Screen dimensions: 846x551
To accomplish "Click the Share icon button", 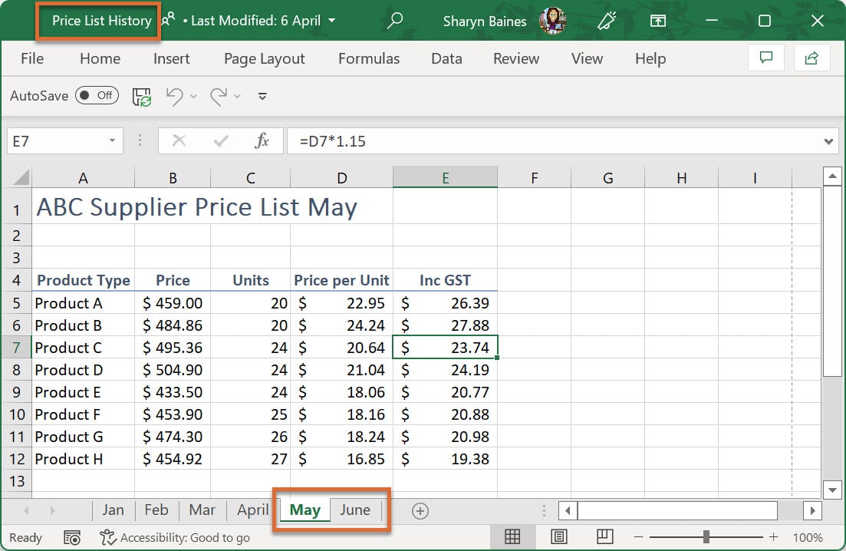I will click(x=811, y=58).
